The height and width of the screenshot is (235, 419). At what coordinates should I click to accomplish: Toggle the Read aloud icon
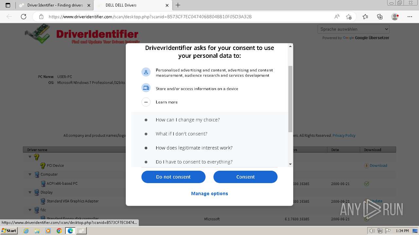point(337,17)
